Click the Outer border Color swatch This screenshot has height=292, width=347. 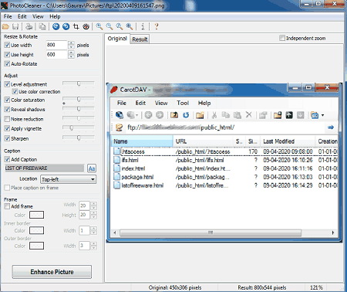coord(36,246)
